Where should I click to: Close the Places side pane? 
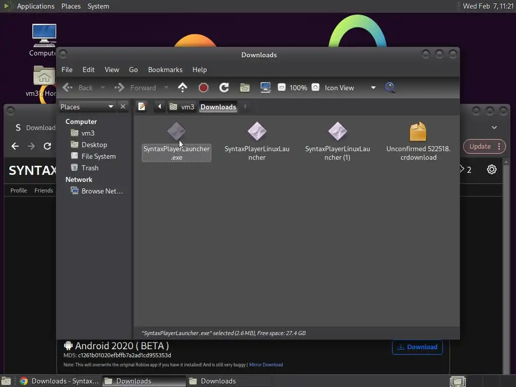point(123,107)
